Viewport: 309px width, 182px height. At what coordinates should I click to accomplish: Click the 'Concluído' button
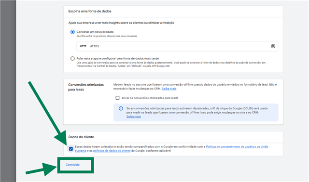[73, 165]
